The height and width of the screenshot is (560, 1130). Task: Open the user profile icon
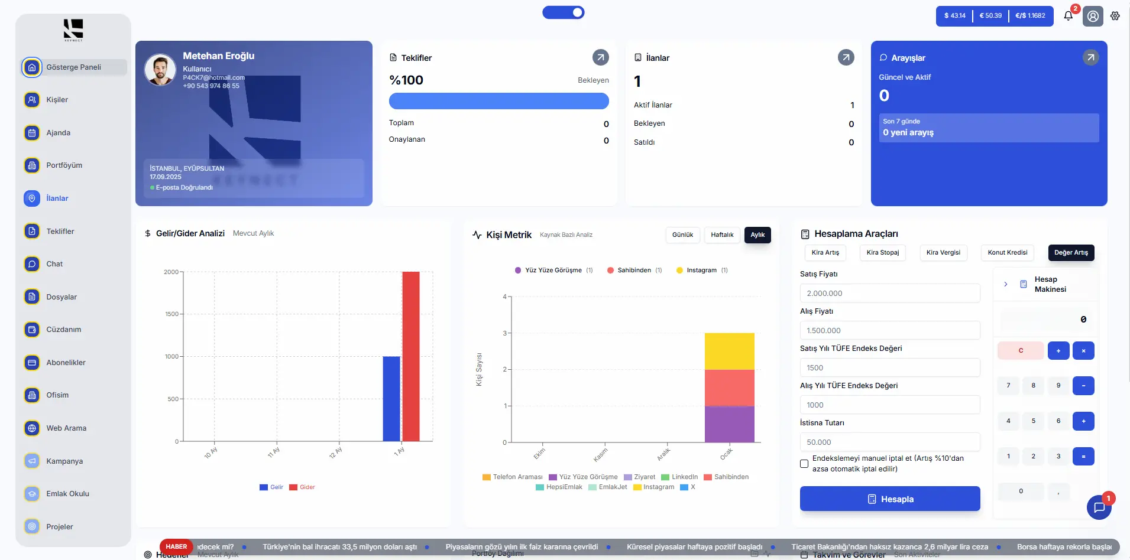point(1093,16)
